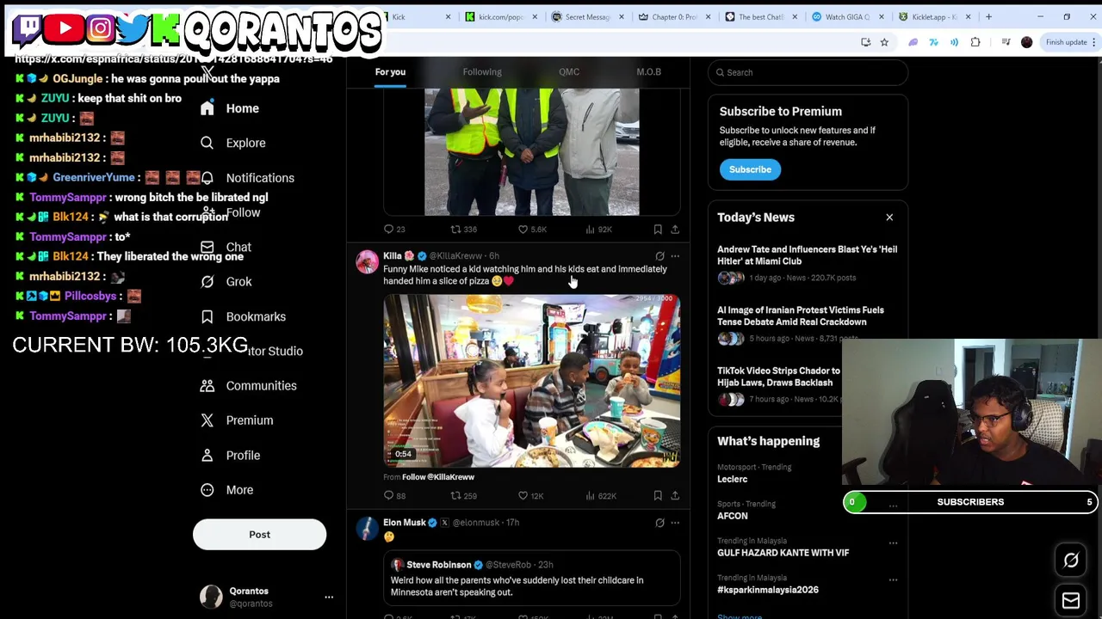This screenshot has height=619, width=1102.
Task: Open Killa's profile avatar
Action: 368,262
